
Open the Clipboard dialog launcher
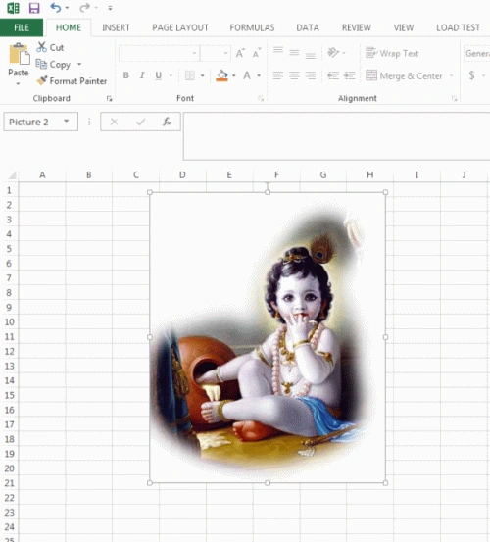(109, 99)
